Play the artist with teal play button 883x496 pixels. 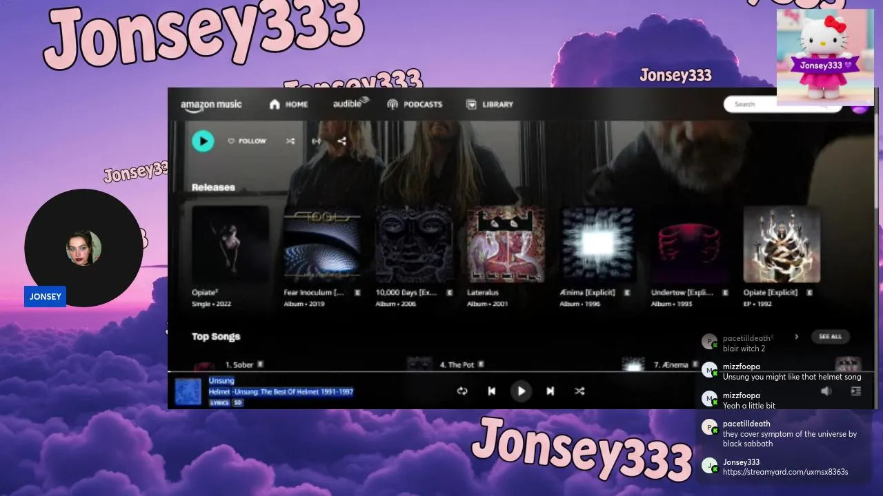(203, 141)
